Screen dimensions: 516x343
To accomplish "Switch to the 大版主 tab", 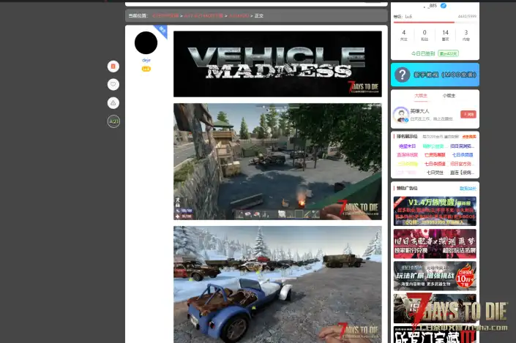I will 421,96.
